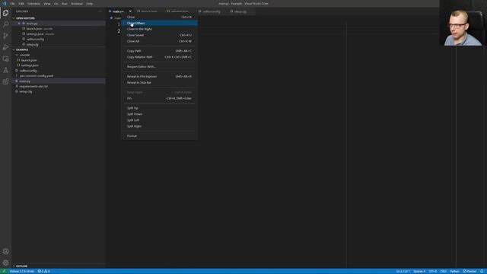
Task: Open the Remote Explorer view
Action: (5, 59)
